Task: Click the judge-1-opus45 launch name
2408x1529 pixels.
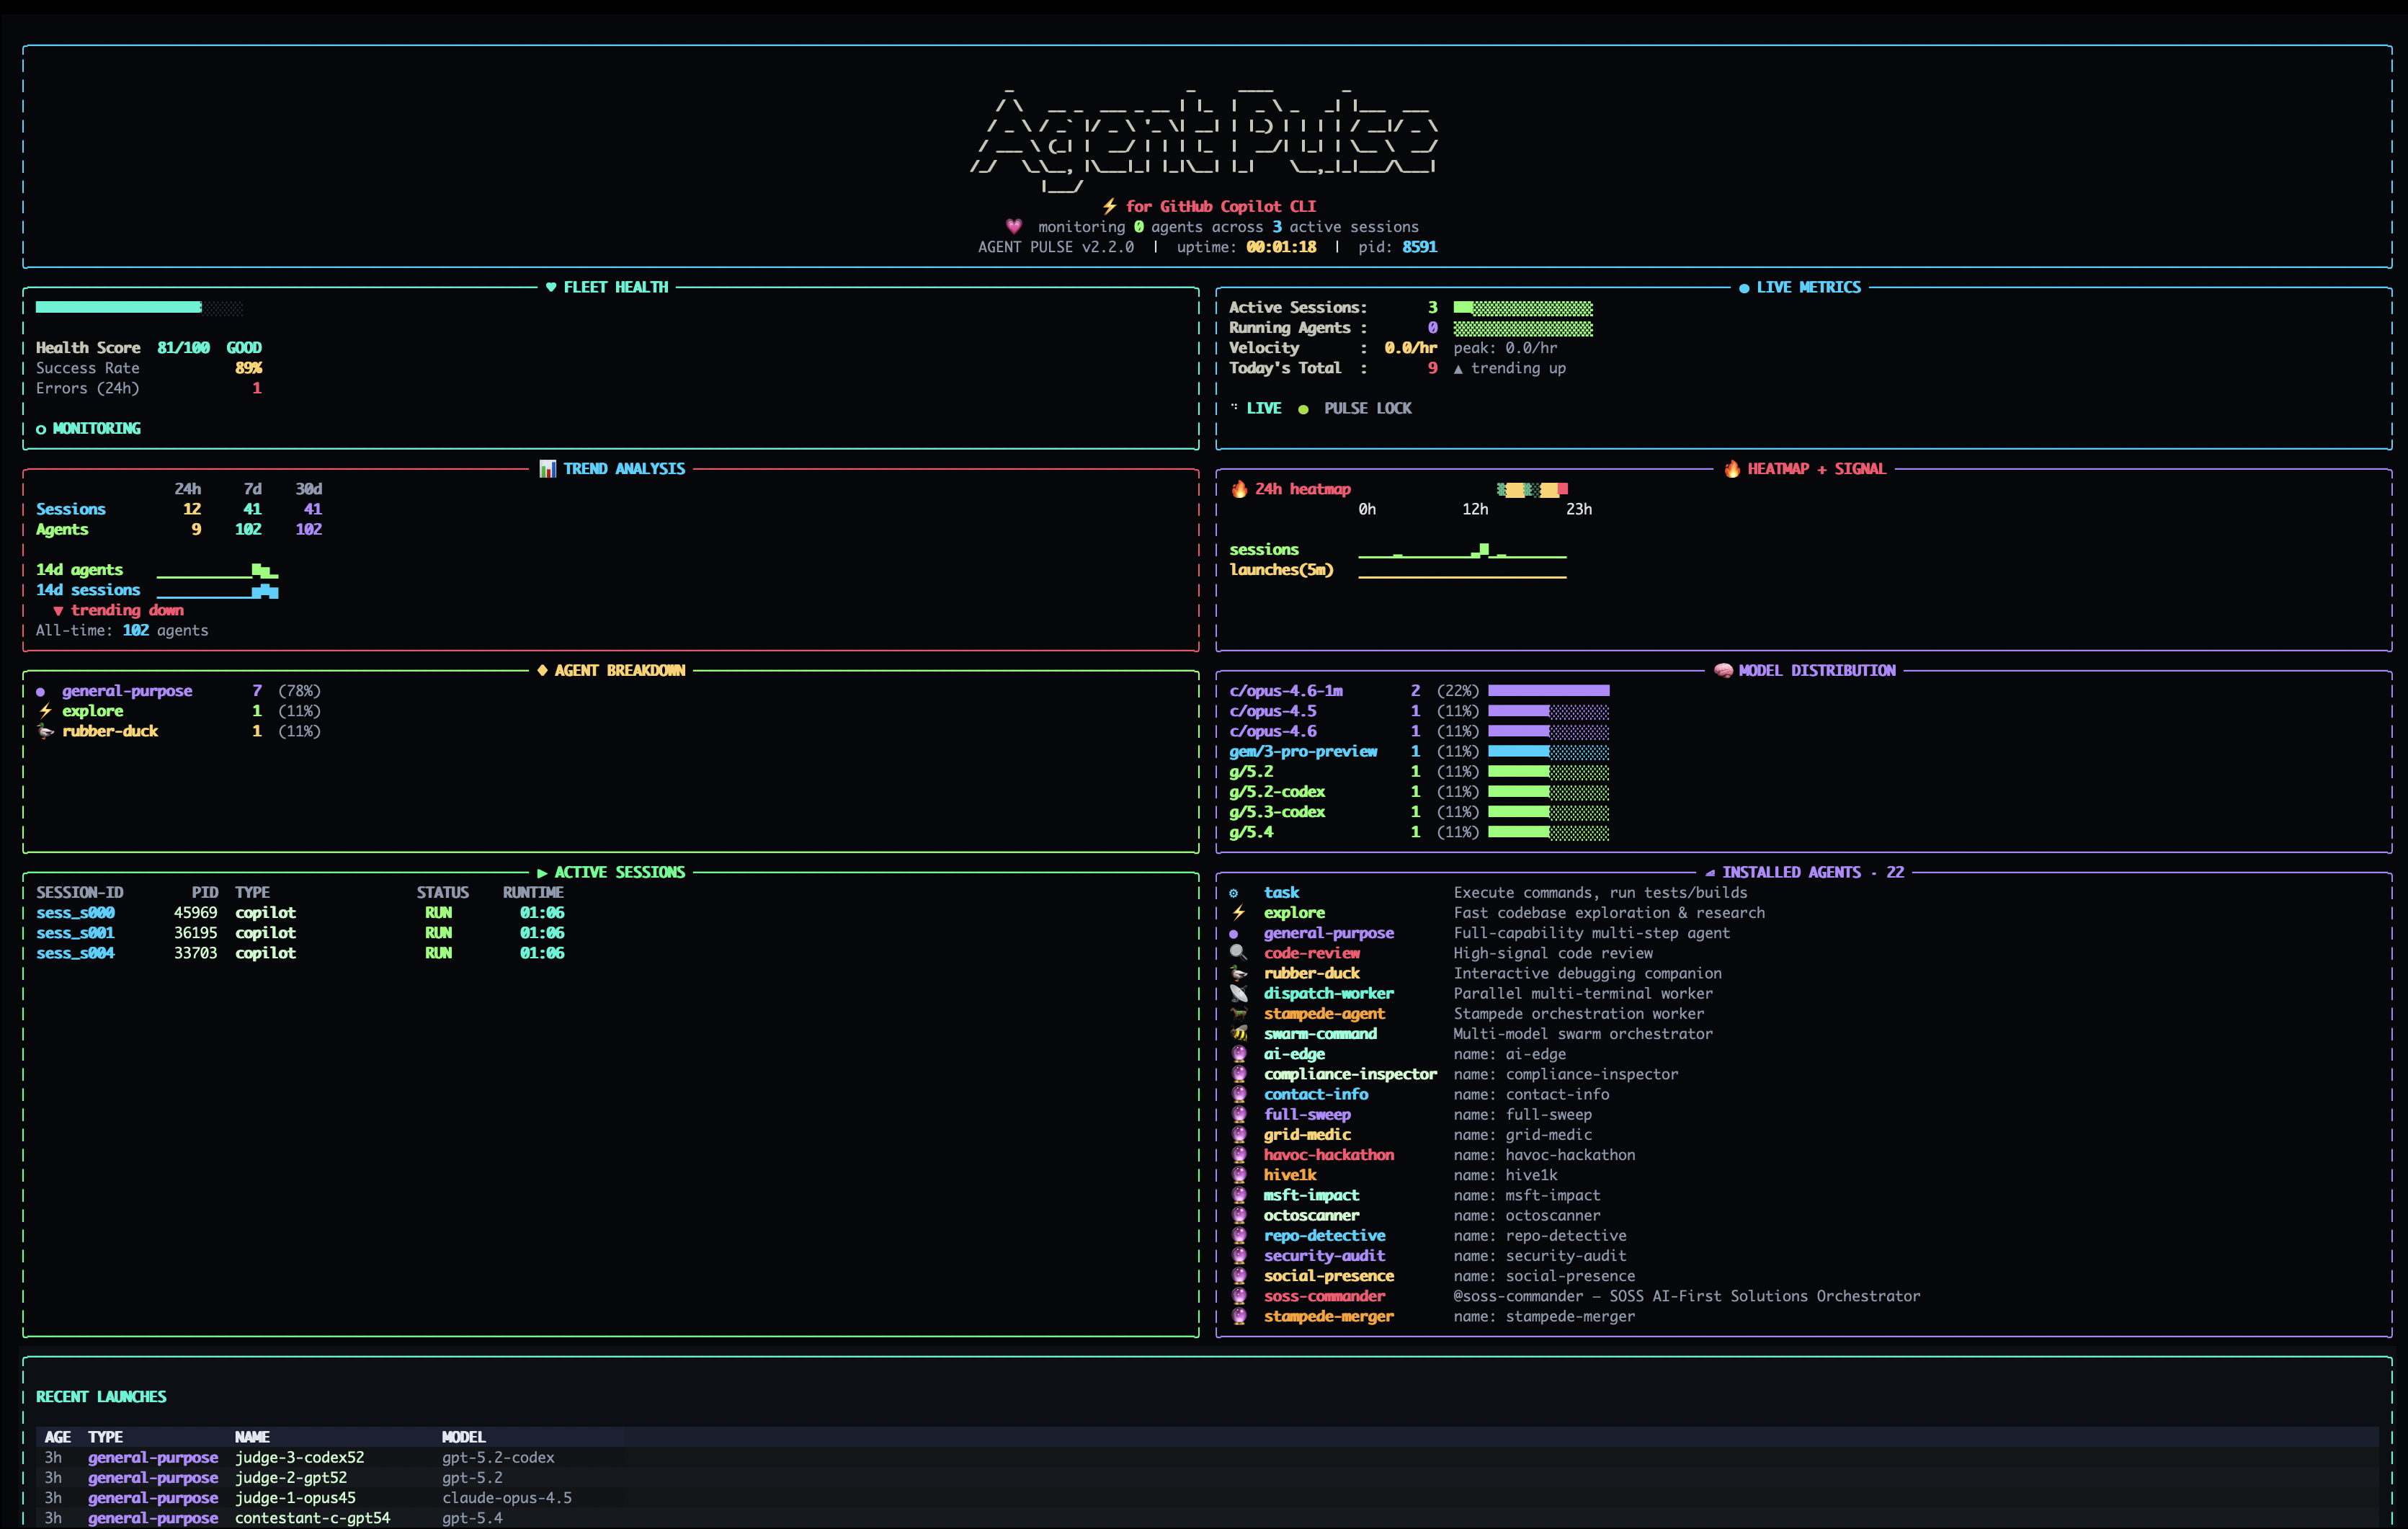Action: click(x=295, y=1498)
